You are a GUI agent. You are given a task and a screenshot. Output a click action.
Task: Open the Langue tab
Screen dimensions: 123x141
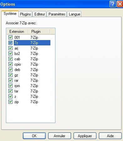74,14
